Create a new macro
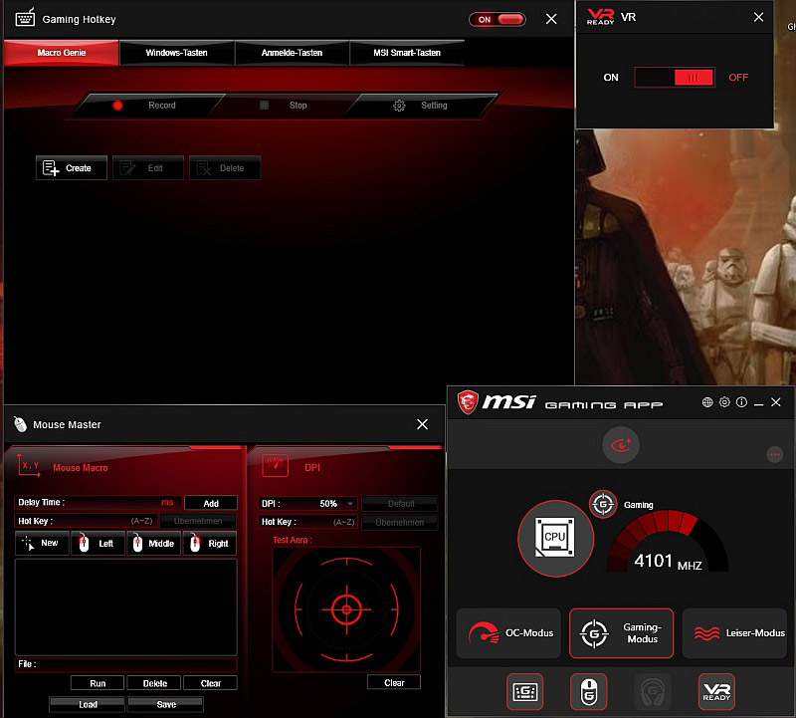The height and width of the screenshot is (718, 796). tap(71, 167)
